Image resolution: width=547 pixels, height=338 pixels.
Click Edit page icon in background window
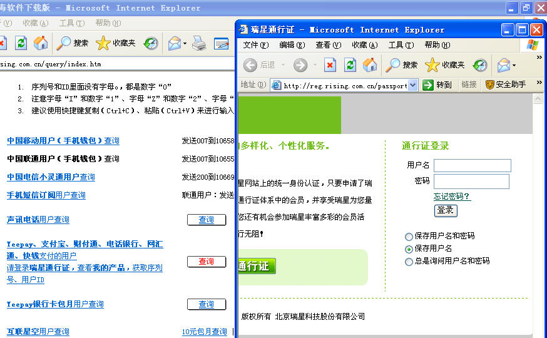tap(221, 44)
